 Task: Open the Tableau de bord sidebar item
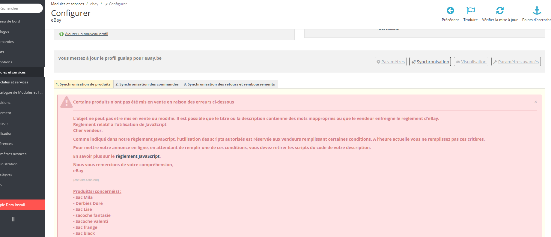pos(22,21)
